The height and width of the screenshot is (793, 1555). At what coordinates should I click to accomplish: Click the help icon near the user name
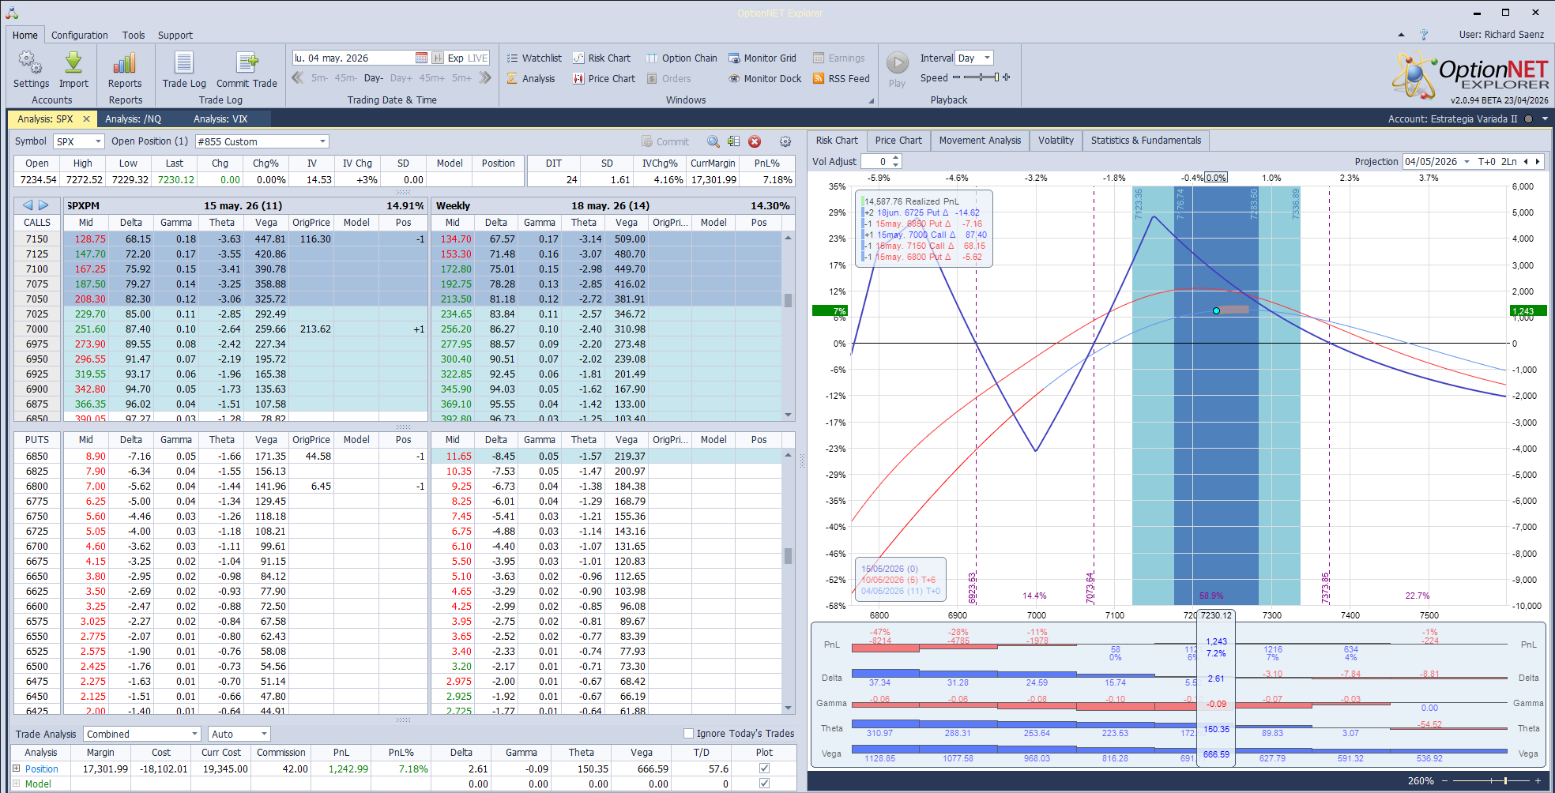point(1423,35)
